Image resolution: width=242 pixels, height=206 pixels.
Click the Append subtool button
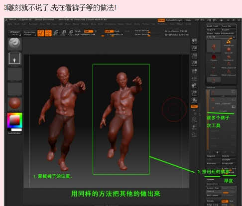[214, 156]
